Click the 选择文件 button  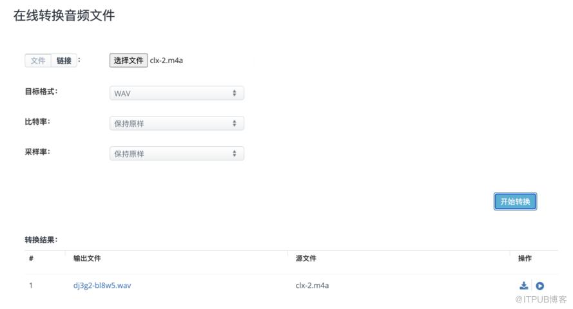point(128,61)
